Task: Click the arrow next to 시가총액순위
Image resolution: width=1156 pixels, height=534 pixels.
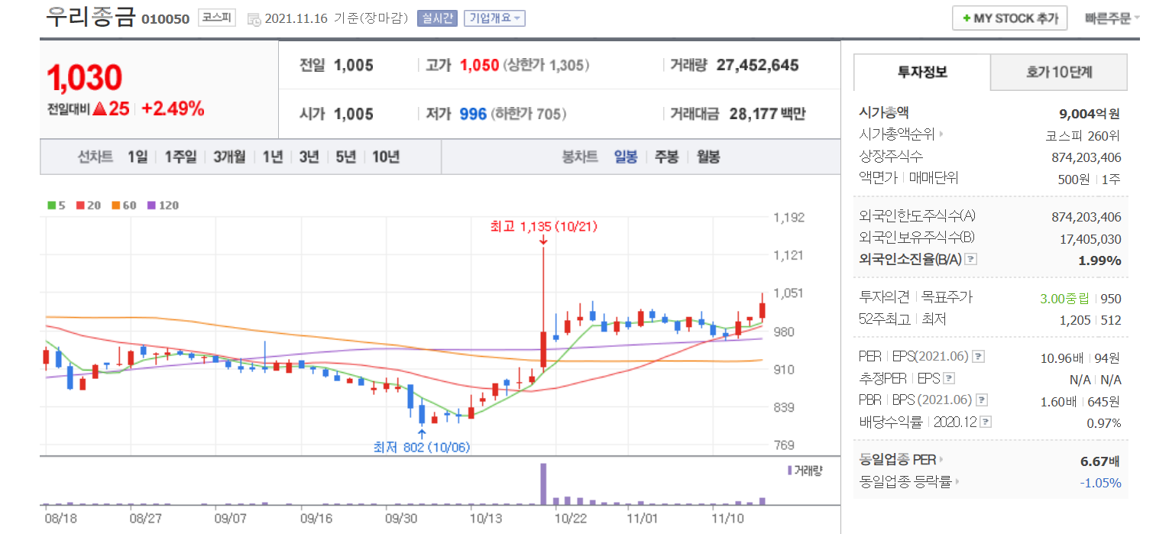Action: click(x=941, y=134)
